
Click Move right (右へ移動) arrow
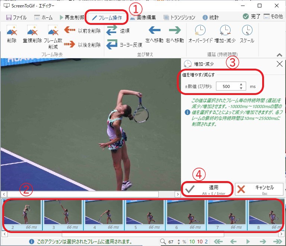175,30
